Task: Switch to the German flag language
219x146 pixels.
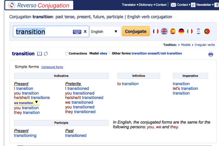Action: tap(181, 31)
